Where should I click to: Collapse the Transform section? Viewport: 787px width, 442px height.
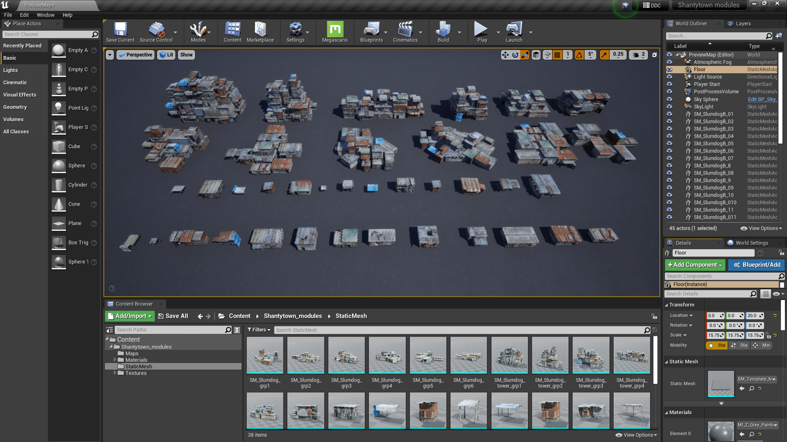click(x=667, y=305)
